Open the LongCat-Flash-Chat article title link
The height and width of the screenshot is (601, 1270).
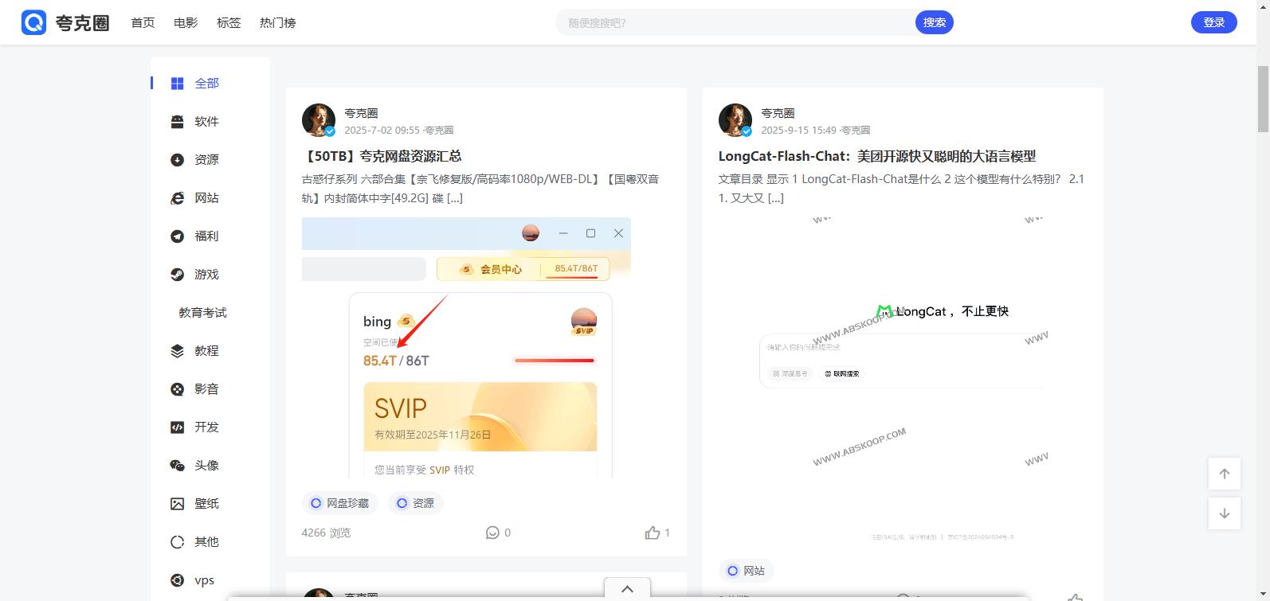click(876, 156)
